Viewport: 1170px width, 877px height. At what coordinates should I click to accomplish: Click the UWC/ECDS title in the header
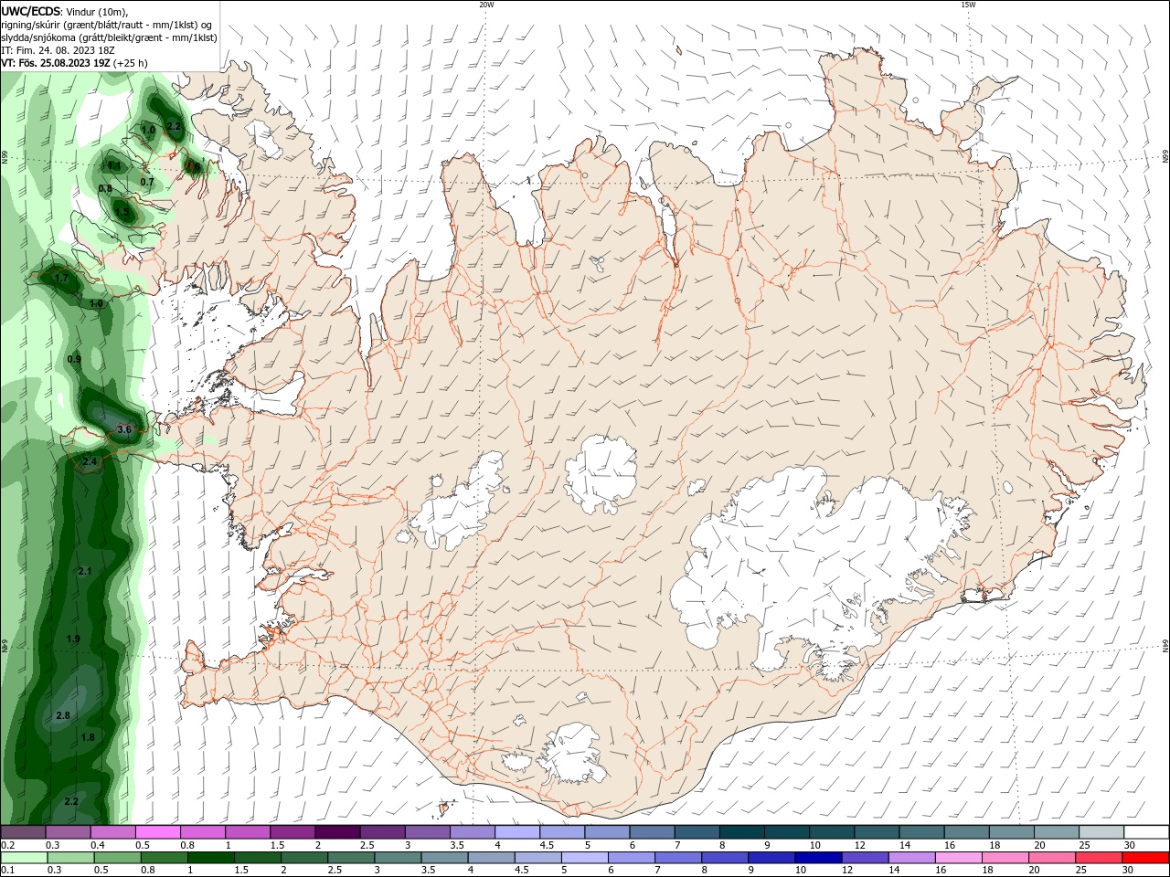pos(32,11)
